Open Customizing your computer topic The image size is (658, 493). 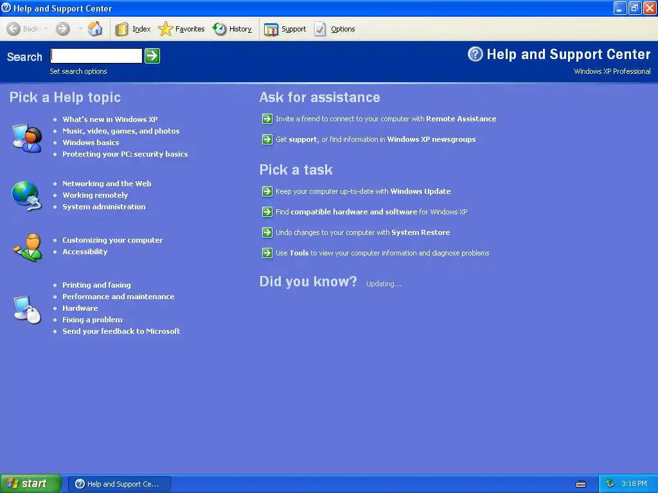(x=112, y=240)
